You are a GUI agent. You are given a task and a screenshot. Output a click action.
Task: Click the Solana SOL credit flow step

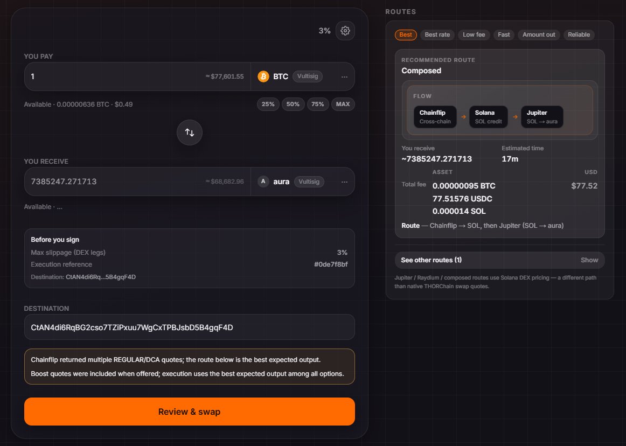(x=488, y=117)
